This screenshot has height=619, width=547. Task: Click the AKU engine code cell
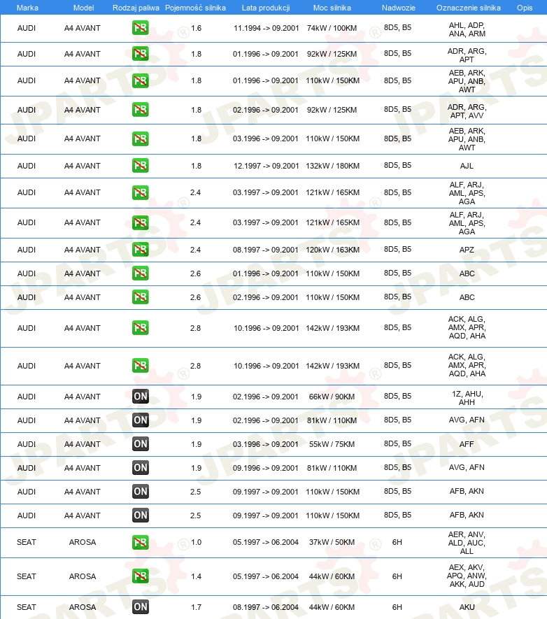tap(467, 607)
